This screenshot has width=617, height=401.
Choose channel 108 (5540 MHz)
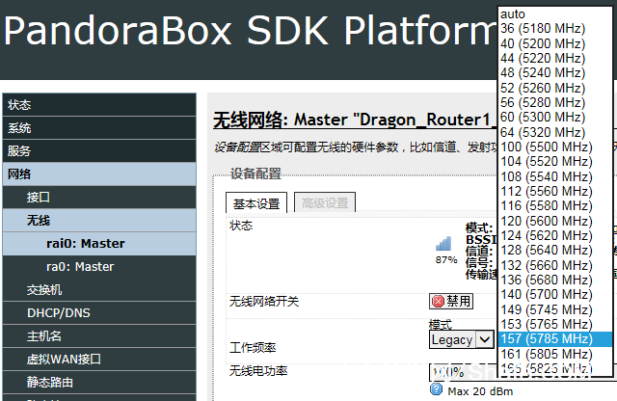pyautogui.click(x=555, y=176)
